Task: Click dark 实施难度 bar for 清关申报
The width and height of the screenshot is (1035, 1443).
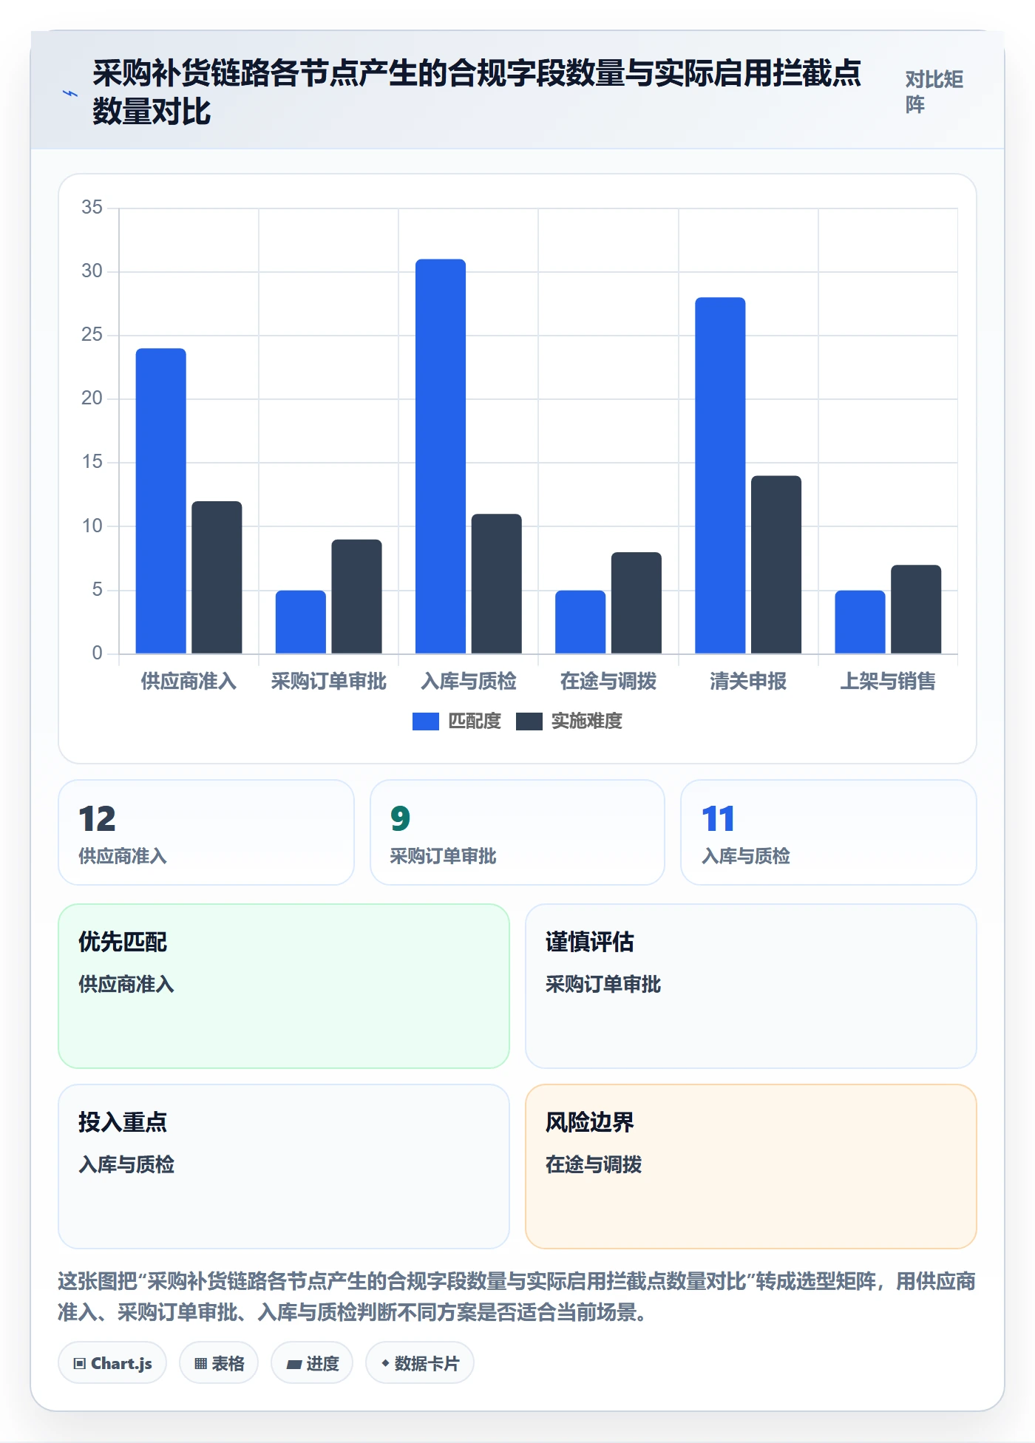Action: click(x=776, y=565)
